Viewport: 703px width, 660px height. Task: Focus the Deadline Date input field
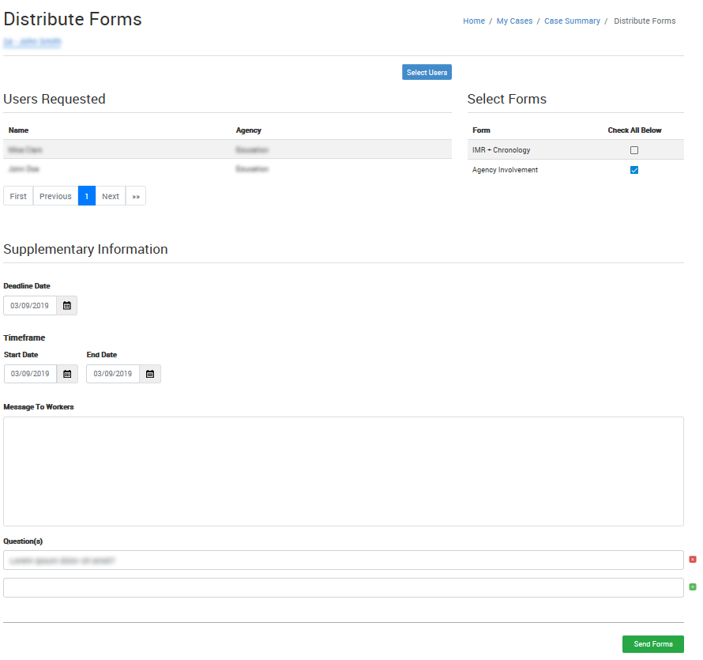click(x=30, y=306)
